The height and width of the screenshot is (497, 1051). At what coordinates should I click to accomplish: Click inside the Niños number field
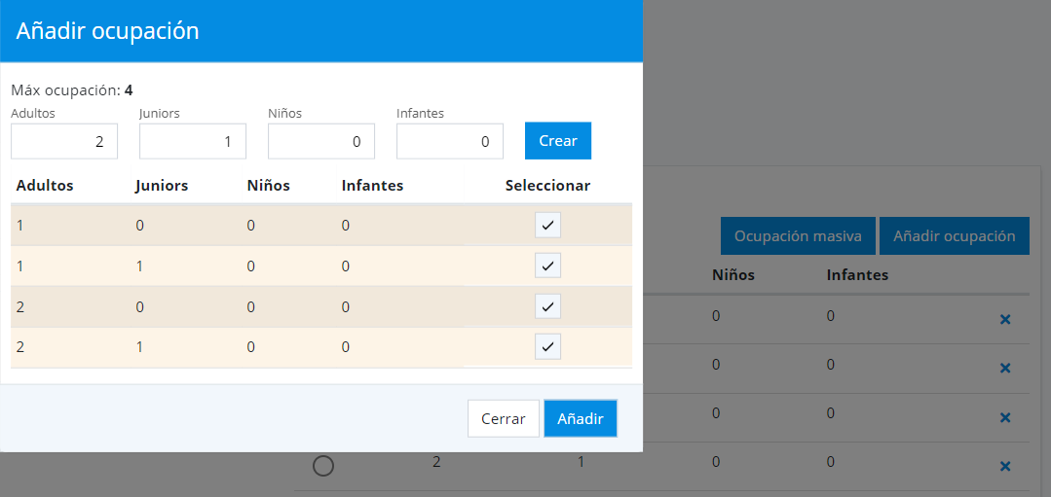point(321,142)
